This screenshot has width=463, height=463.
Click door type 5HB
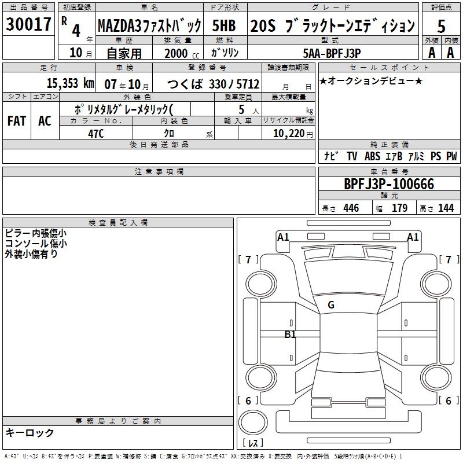224,25
